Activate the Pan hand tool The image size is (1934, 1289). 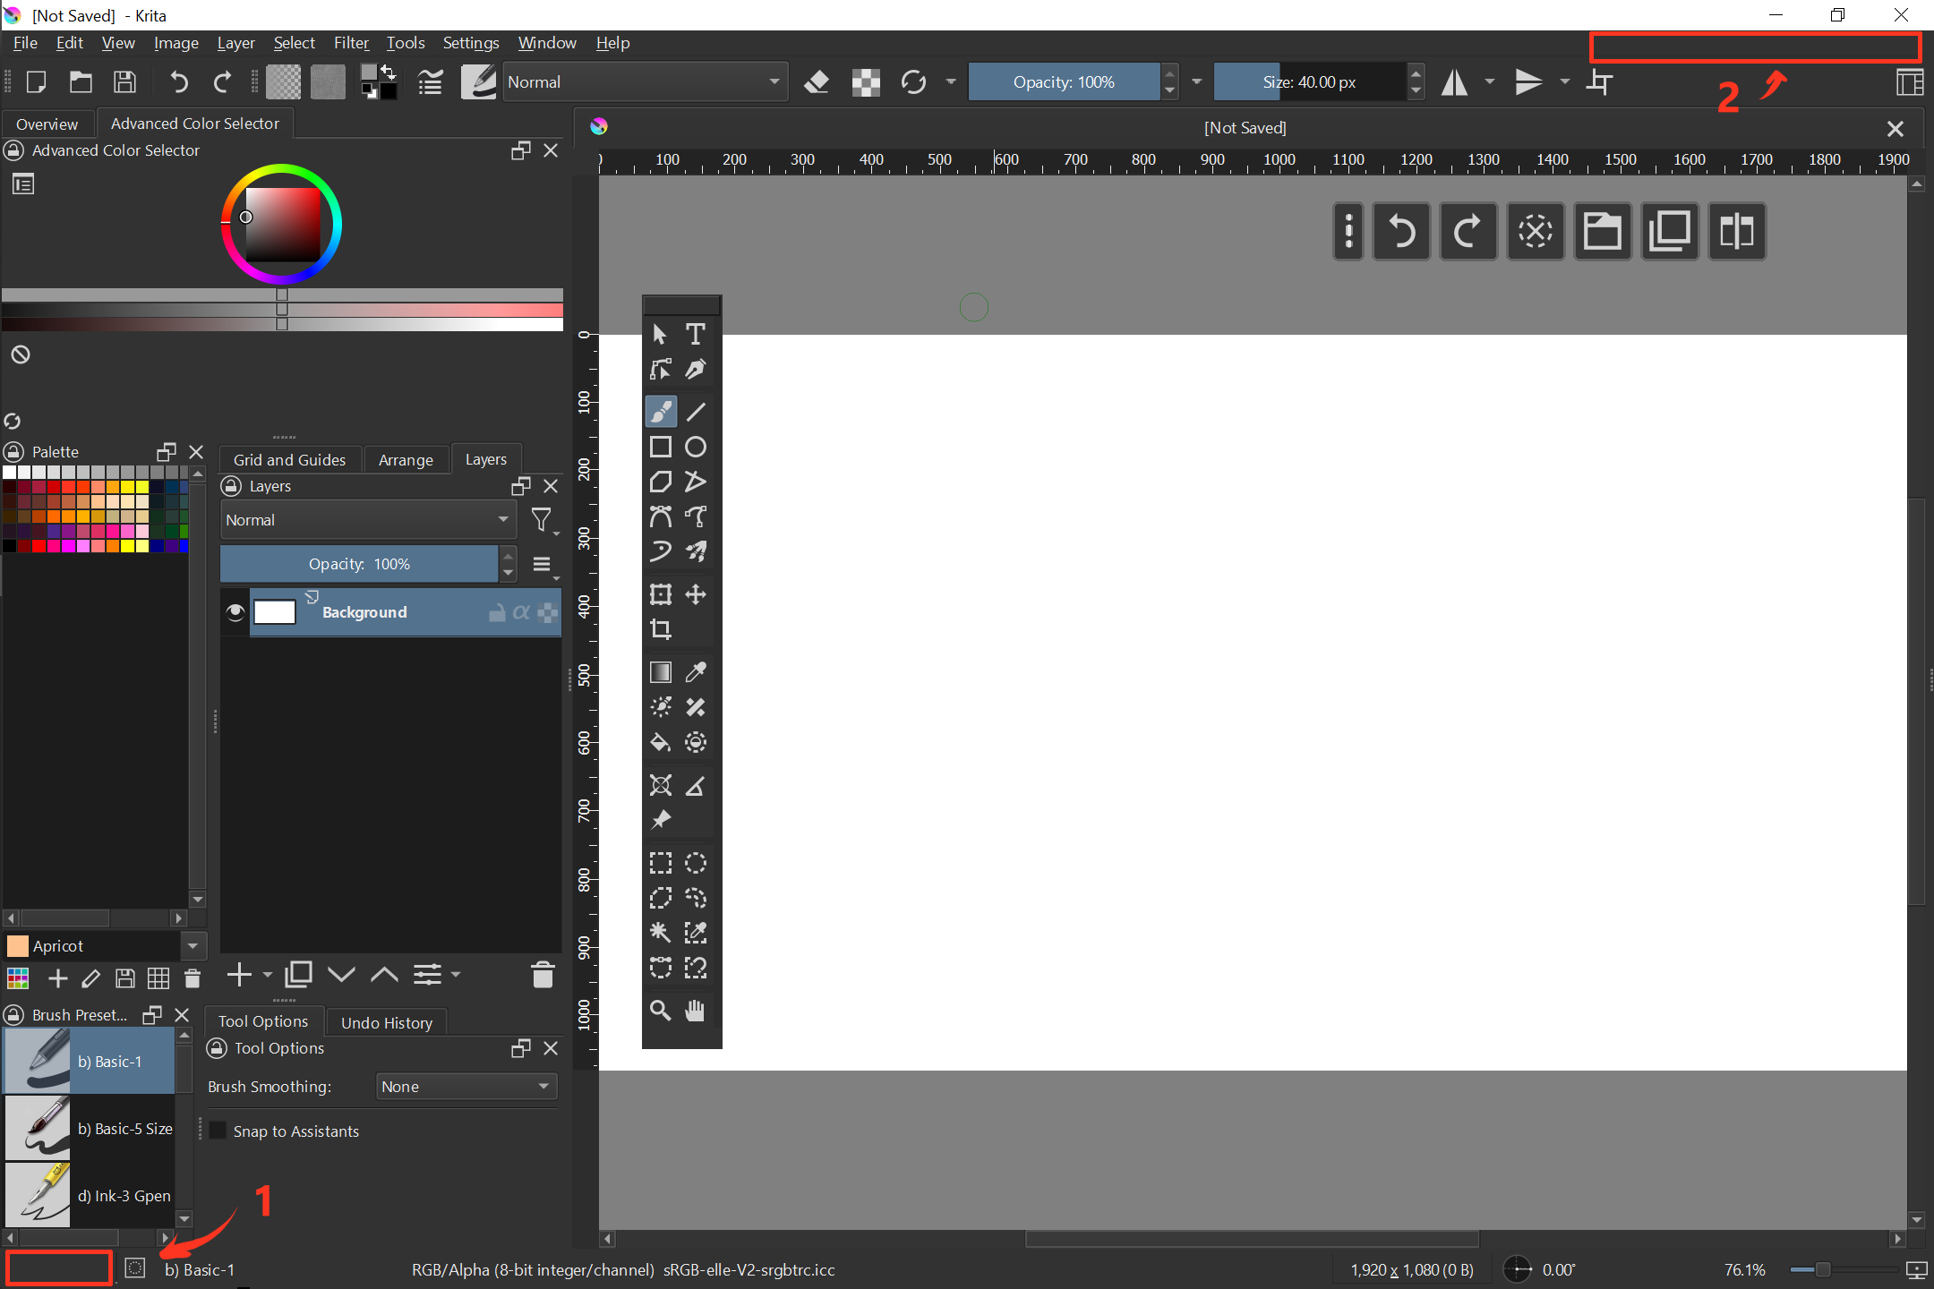click(x=696, y=1011)
